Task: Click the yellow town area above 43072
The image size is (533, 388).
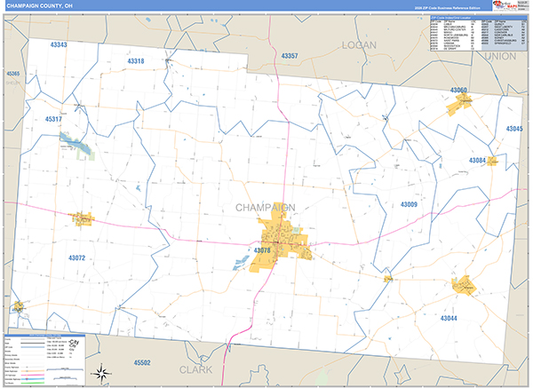Action: coord(83,218)
